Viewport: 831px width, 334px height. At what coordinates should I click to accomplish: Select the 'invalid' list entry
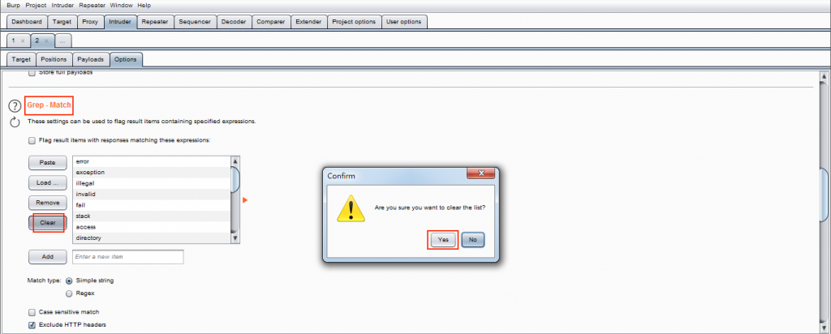point(152,195)
